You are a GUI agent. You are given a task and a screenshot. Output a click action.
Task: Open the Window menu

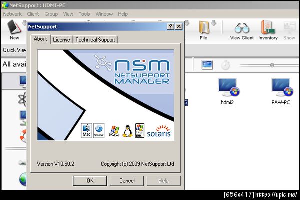coord(104,14)
